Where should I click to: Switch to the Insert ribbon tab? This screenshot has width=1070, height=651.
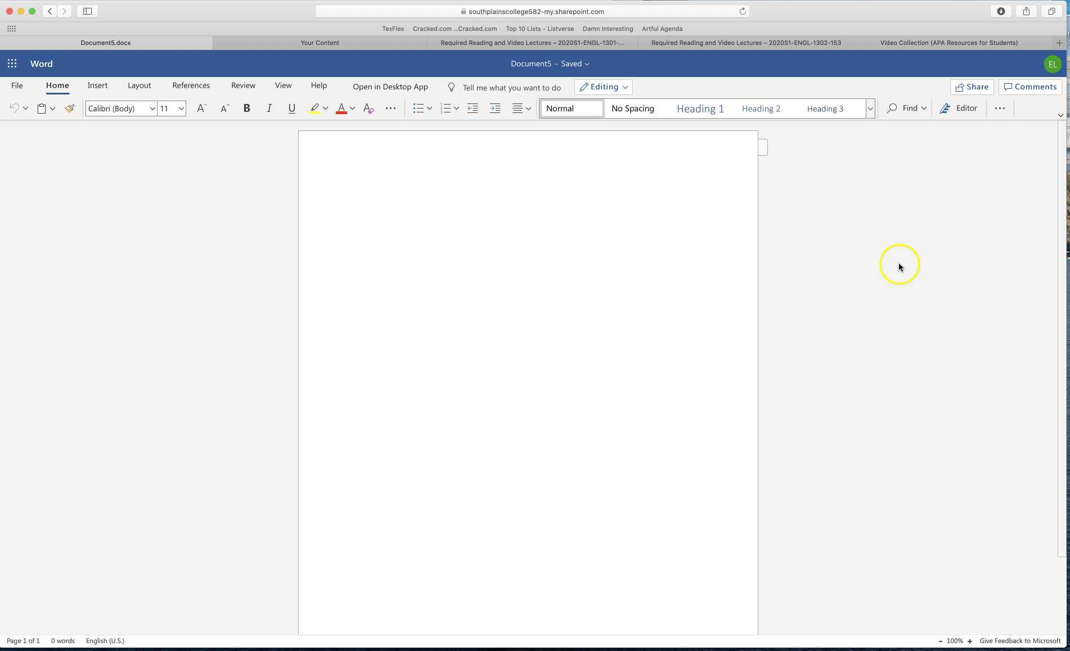pyautogui.click(x=97, y=85)
